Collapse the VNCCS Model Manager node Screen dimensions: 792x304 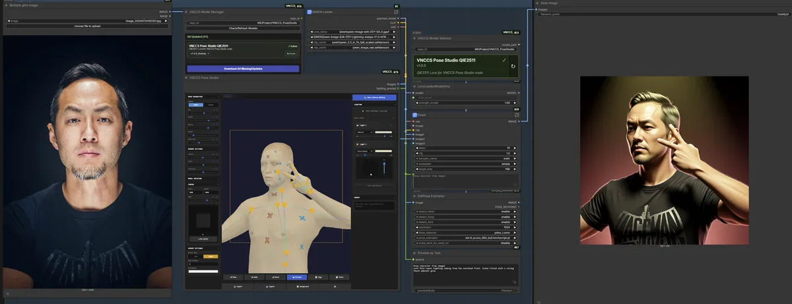186,12
